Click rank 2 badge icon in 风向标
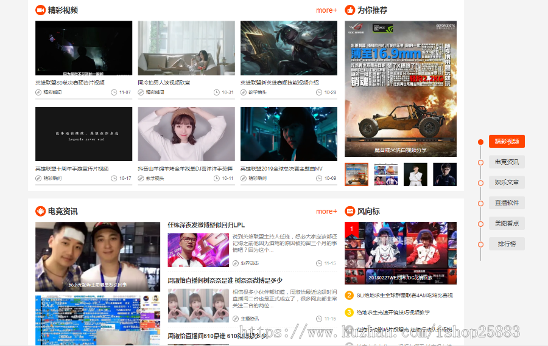Viewport: 548px width, 346px height. tap(349, 296)
